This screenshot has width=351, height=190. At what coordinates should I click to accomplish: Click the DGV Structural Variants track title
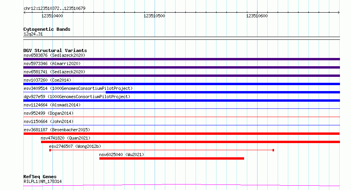coord(55,50)
